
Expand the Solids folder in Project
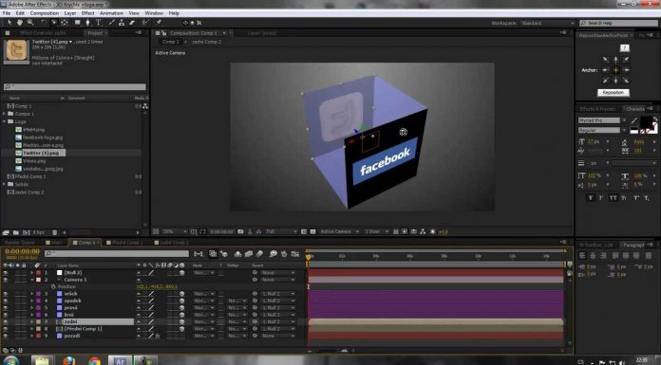point(5,184)
